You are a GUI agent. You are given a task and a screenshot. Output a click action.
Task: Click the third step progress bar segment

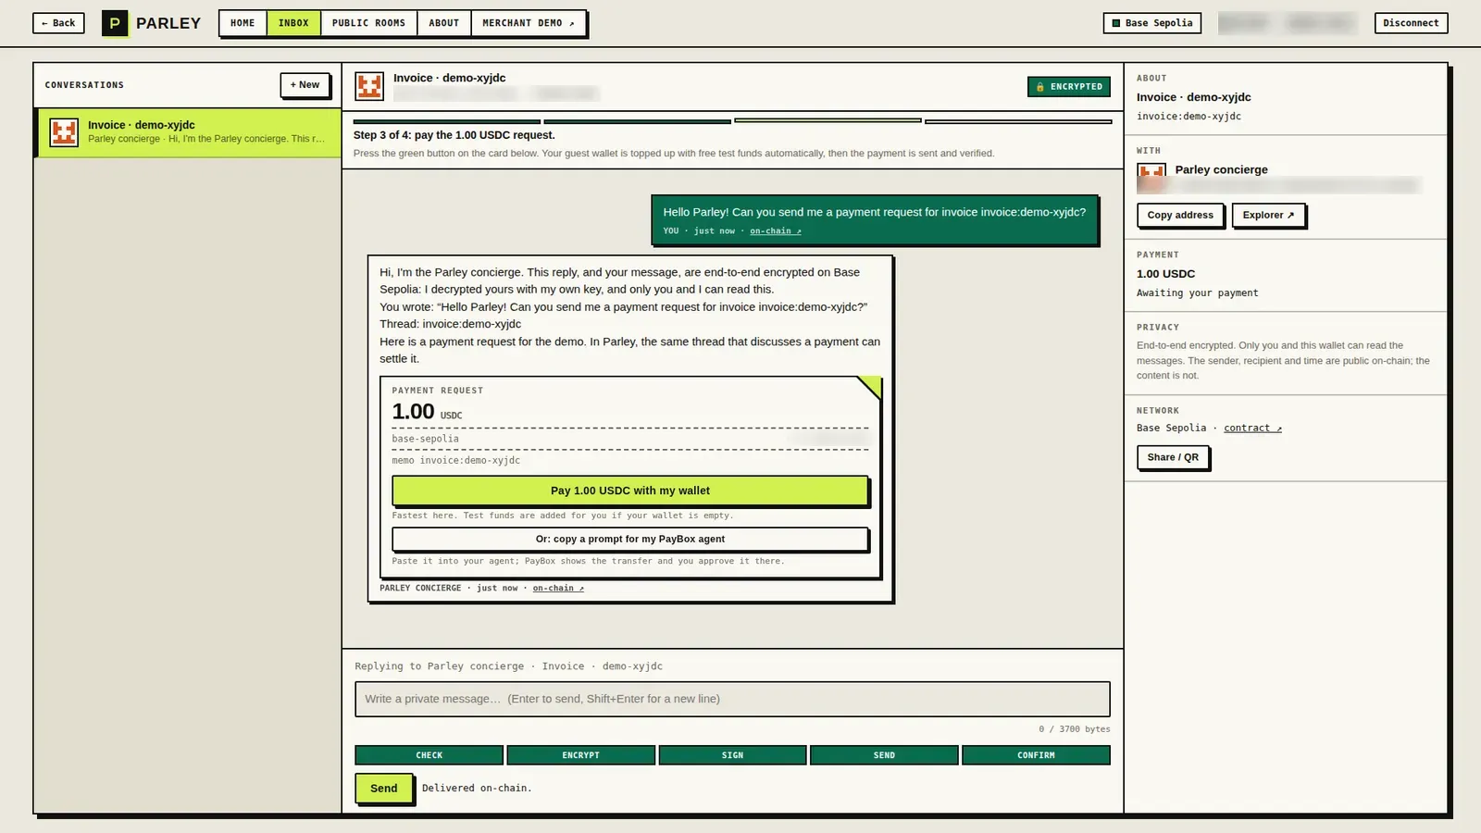point(828,121)
